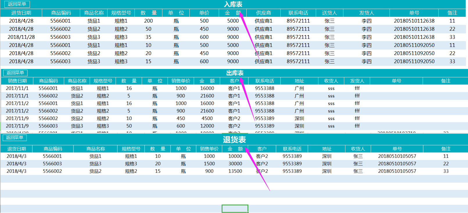
Task: Select quantity 200 in 入库表
Action: (148, 21)
